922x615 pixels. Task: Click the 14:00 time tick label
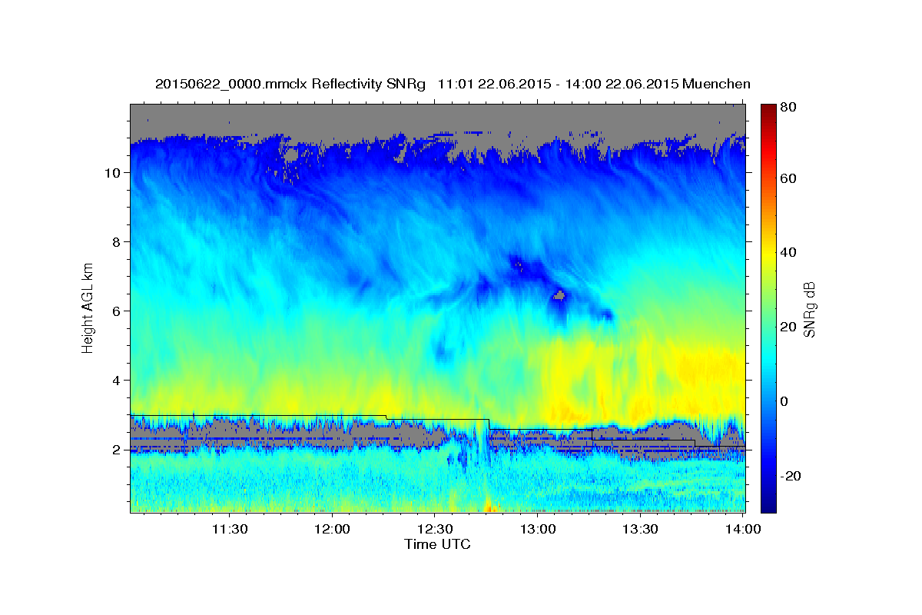[x=743, y=529]
